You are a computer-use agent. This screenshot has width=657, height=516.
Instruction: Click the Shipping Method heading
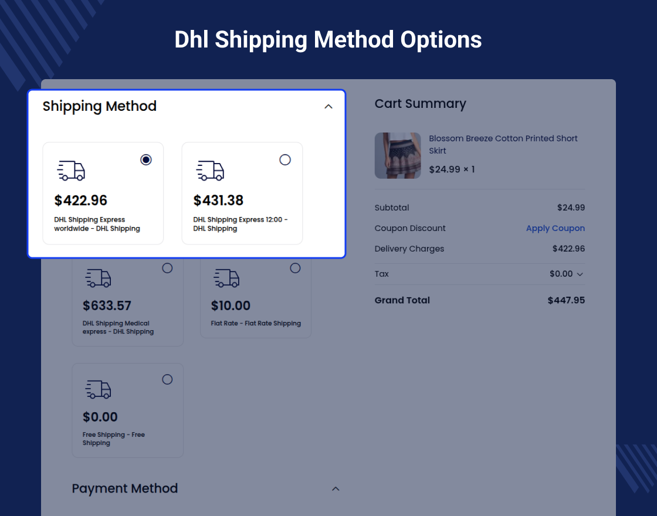100,106
